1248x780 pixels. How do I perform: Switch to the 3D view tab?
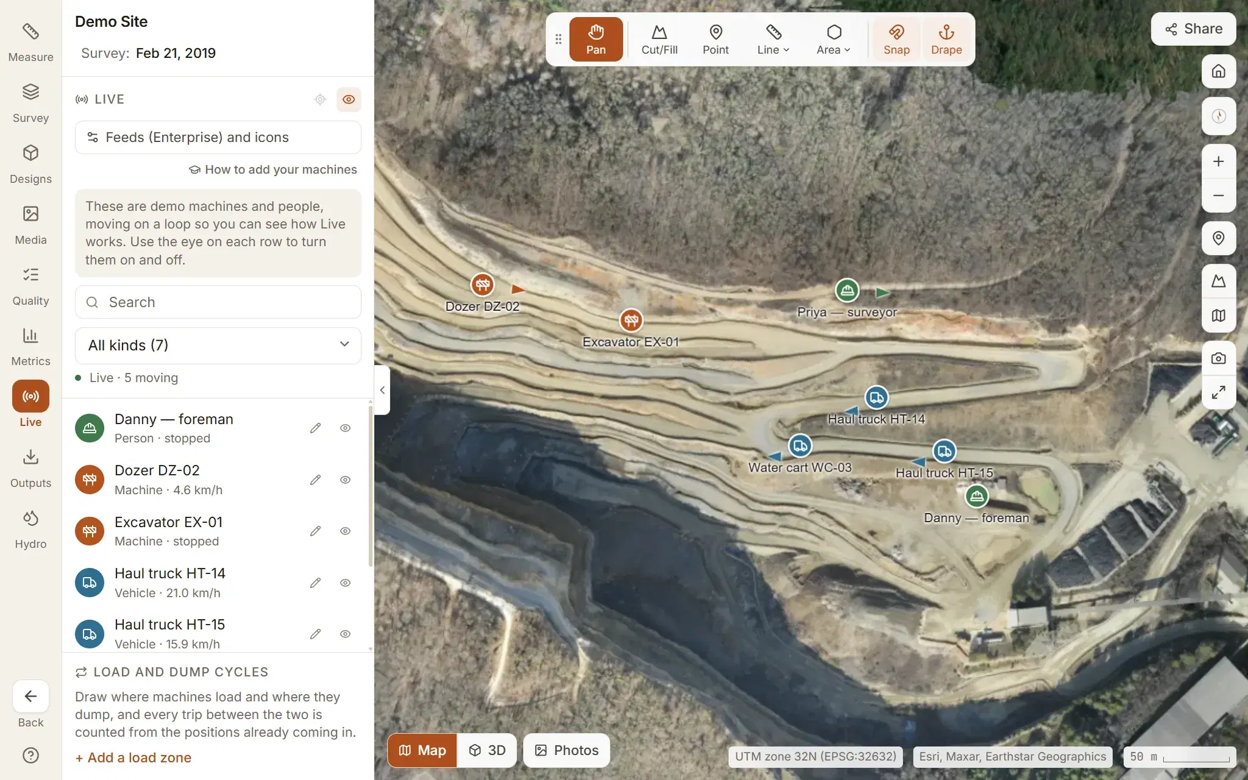487,750
